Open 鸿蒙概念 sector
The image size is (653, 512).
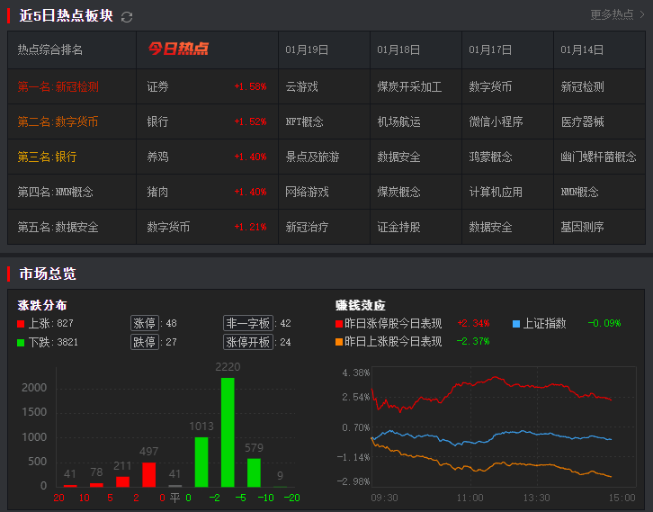tap(490, 157)
